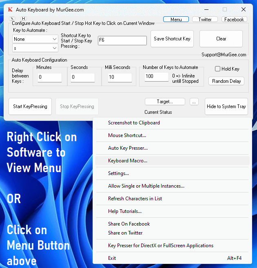
Task: Click the Milli Seconds delay field
Action: 120,77
